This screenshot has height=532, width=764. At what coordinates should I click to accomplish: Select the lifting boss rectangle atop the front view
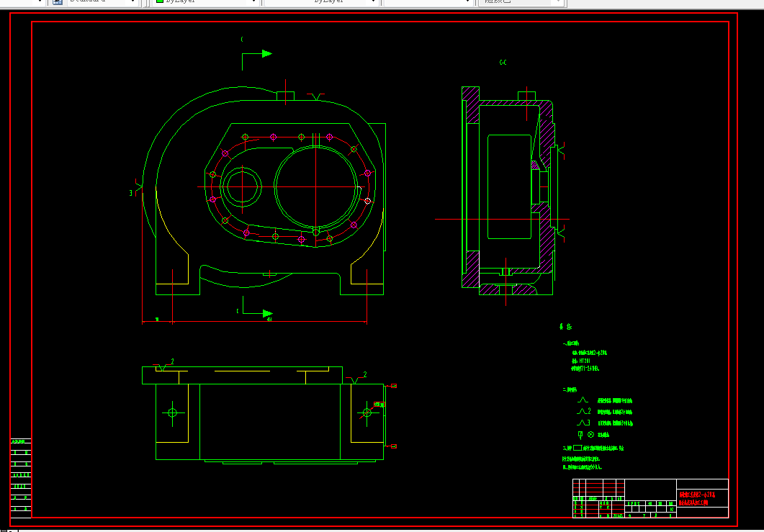pyautogui.click(x=286, y=96)
